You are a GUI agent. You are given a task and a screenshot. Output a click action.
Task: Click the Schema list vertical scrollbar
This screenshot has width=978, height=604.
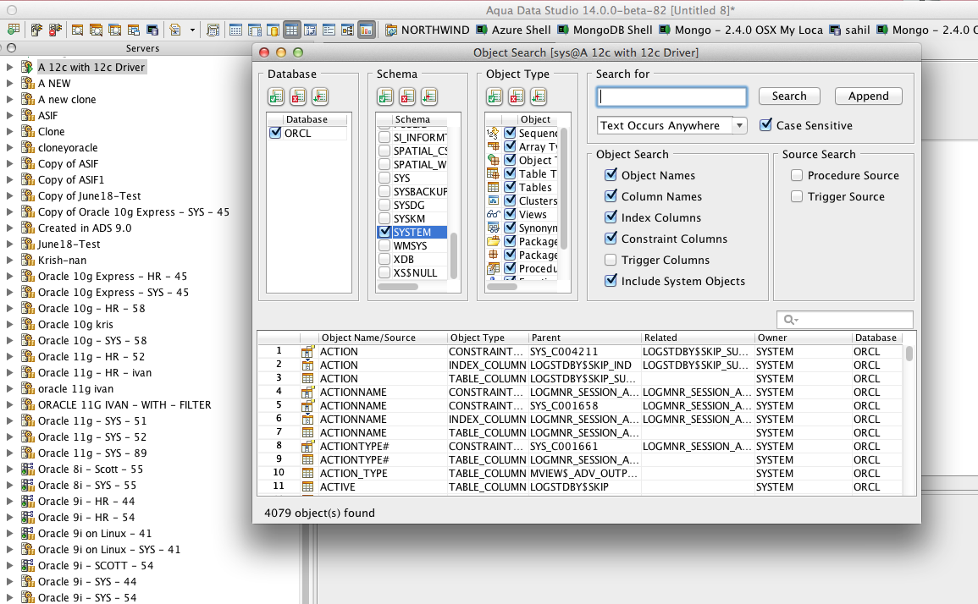(x=454, y=255)
